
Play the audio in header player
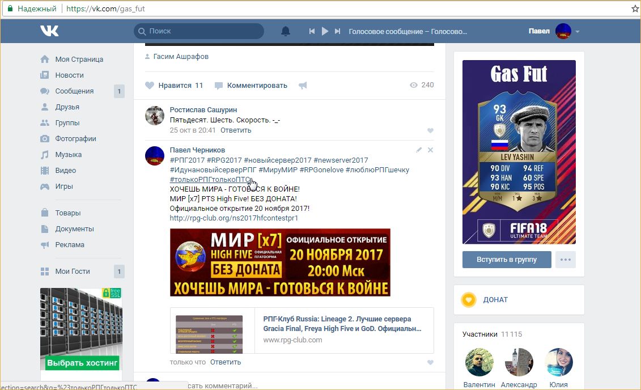pyautogui.click(x=325, y=31)
